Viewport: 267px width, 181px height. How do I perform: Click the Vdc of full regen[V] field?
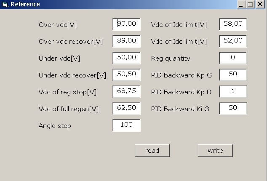click(x=126, y=108)
